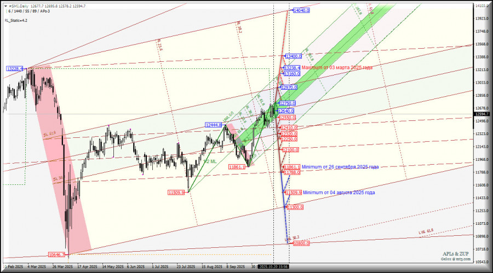Click 'Maximum от 03 марта 2025 года' annotation
This screenshot has width=493, height=273.
[x=337, y=67]
